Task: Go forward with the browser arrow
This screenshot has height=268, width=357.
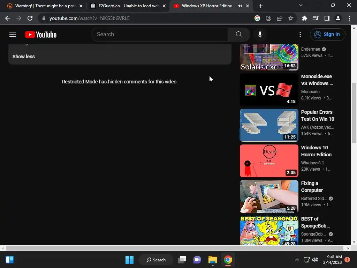Action: click(19, 18)
